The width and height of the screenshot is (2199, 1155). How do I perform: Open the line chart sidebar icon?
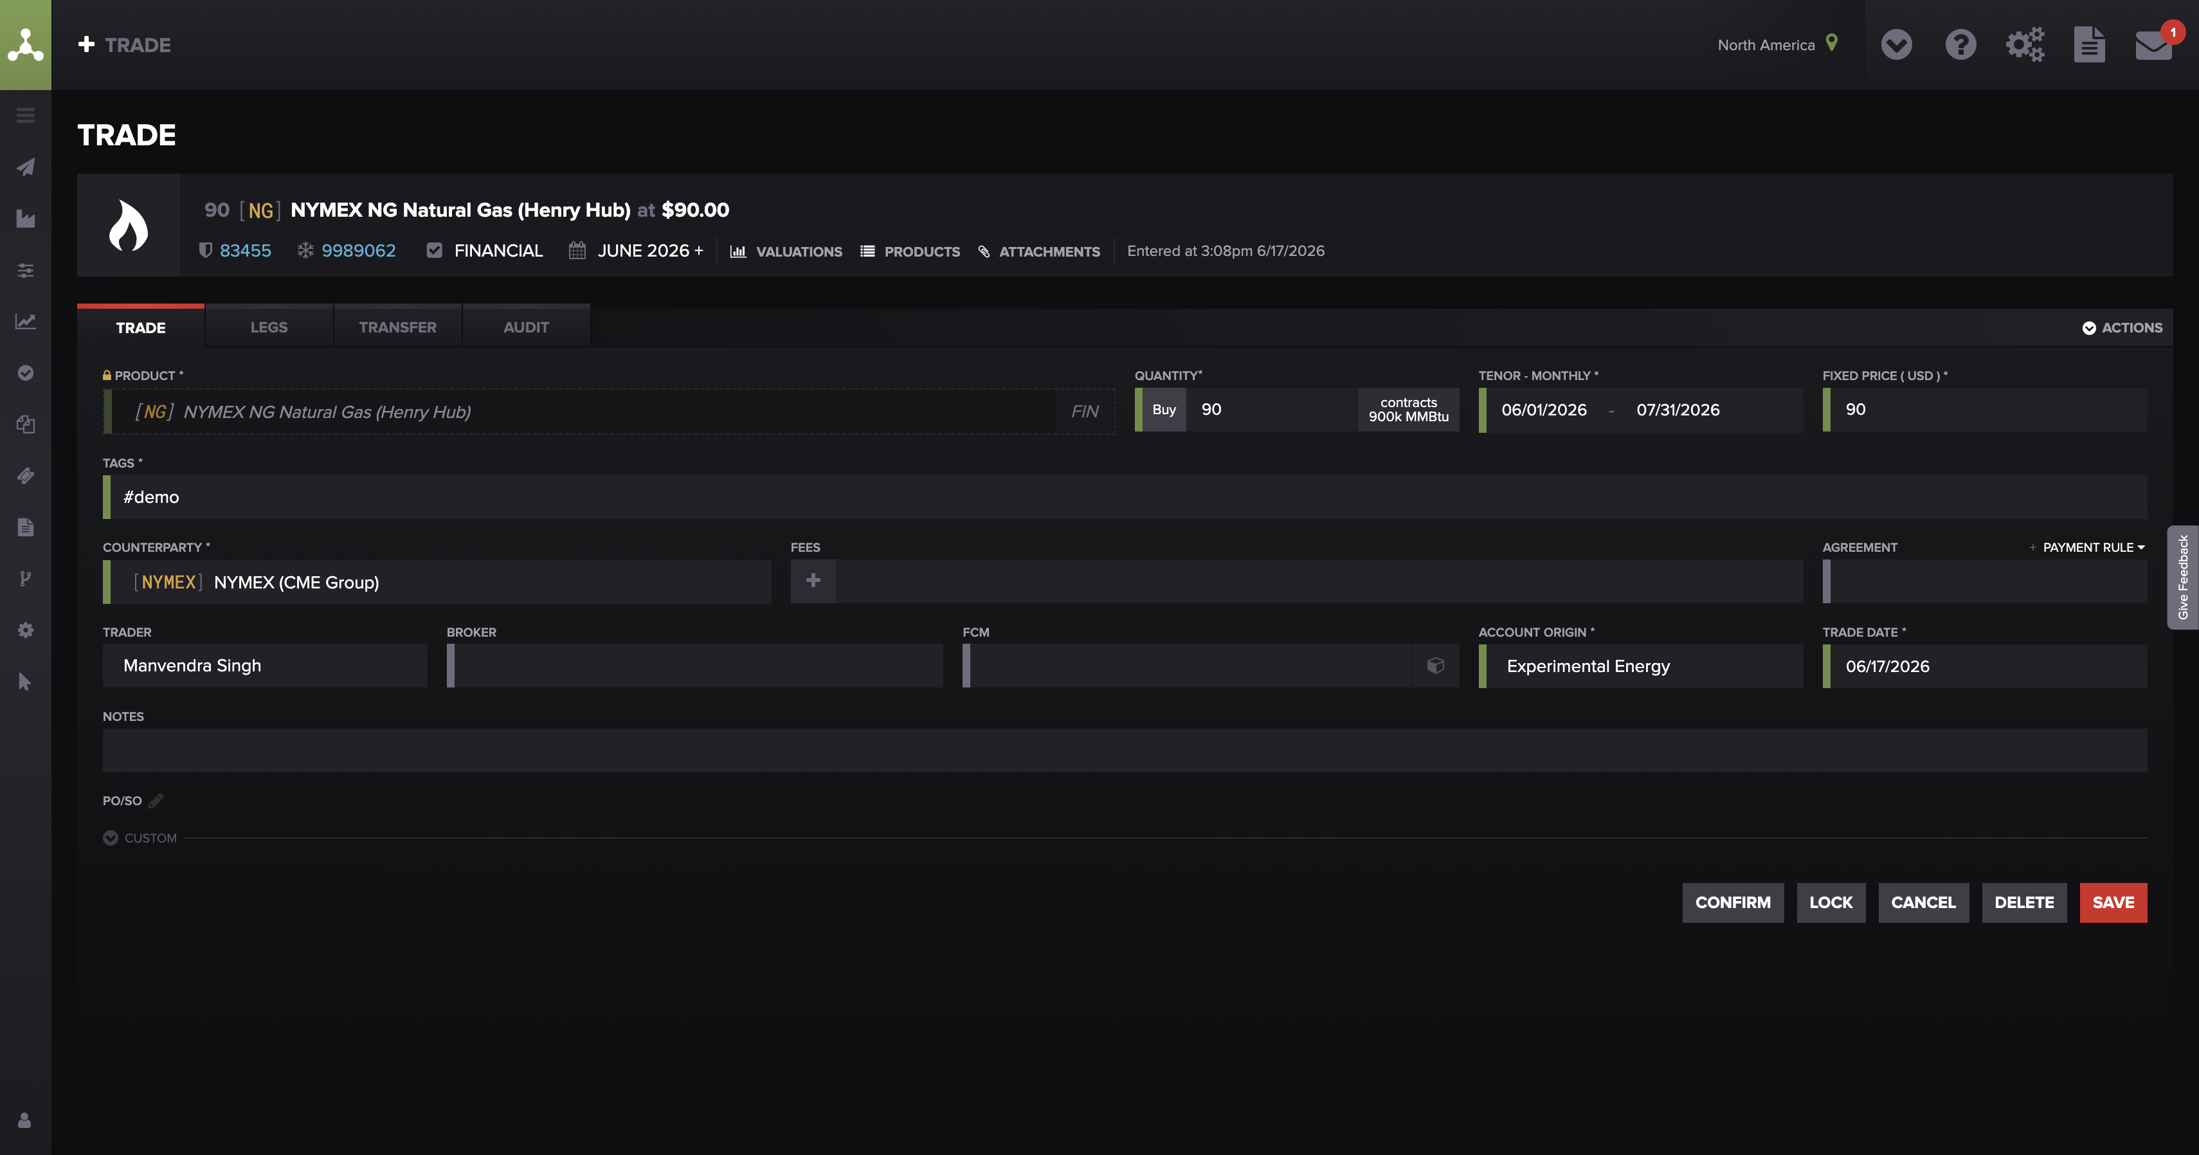point(26,321)
